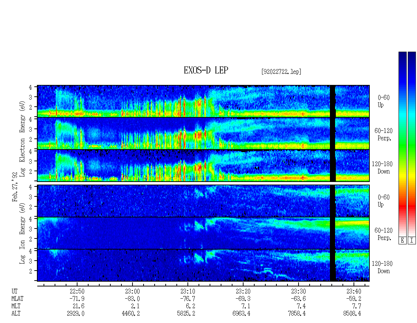Viewport: 417px width, 323px height.
Task: Select the electron 60-120 Perp. panel label
Action: (x=383, y=134)
